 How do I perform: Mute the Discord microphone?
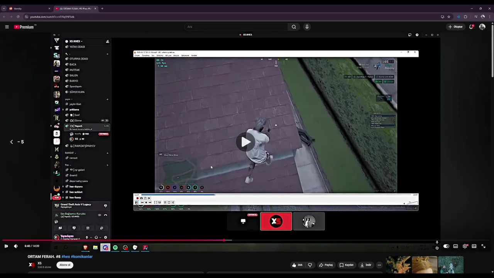(x=87, y=237)
